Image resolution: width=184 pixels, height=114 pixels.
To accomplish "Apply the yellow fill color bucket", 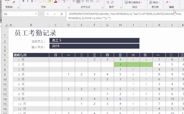I will tap(49, 1).
